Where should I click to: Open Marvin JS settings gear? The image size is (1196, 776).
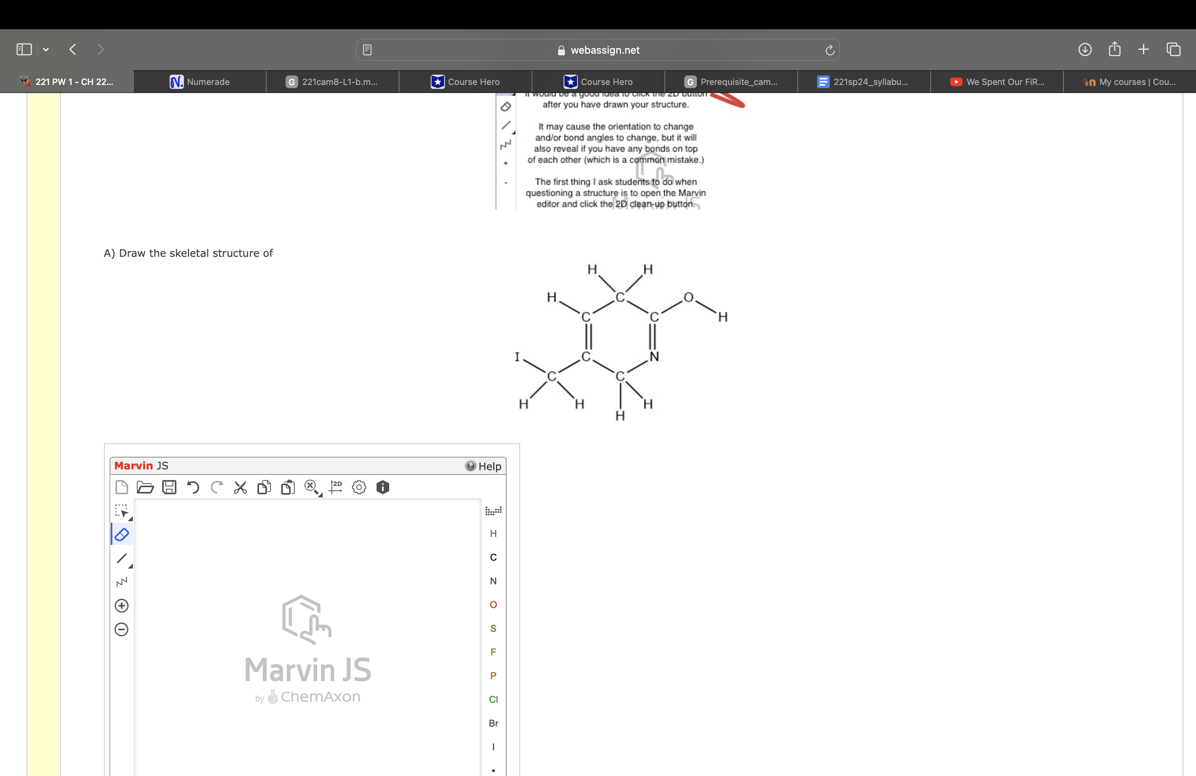tap(359, 487)
